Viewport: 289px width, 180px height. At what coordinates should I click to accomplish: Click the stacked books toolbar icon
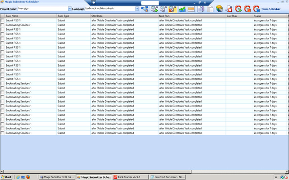[x=219, y=9]
